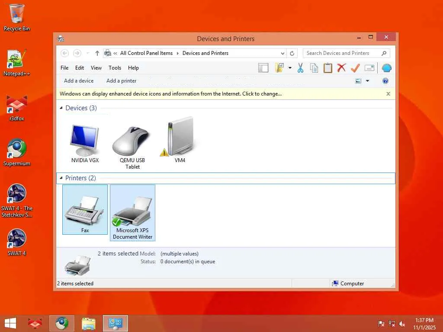Click the Supermium taskbar button
443x332 pixels.
click(61, 323)
